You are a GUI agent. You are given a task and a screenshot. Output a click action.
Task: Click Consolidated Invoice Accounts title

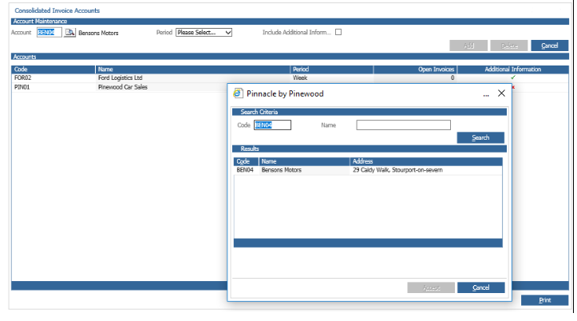click(x=57, y=10)
